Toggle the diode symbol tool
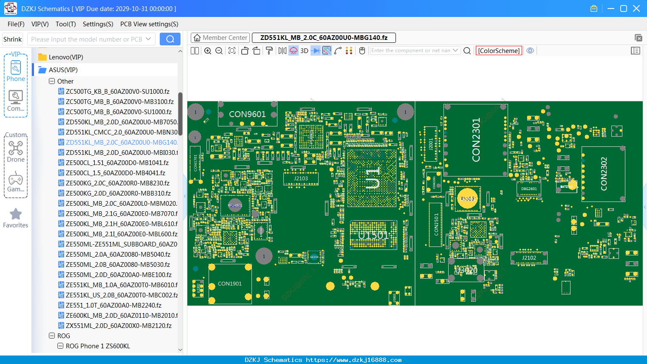647x364 pixels. (316, 50)
